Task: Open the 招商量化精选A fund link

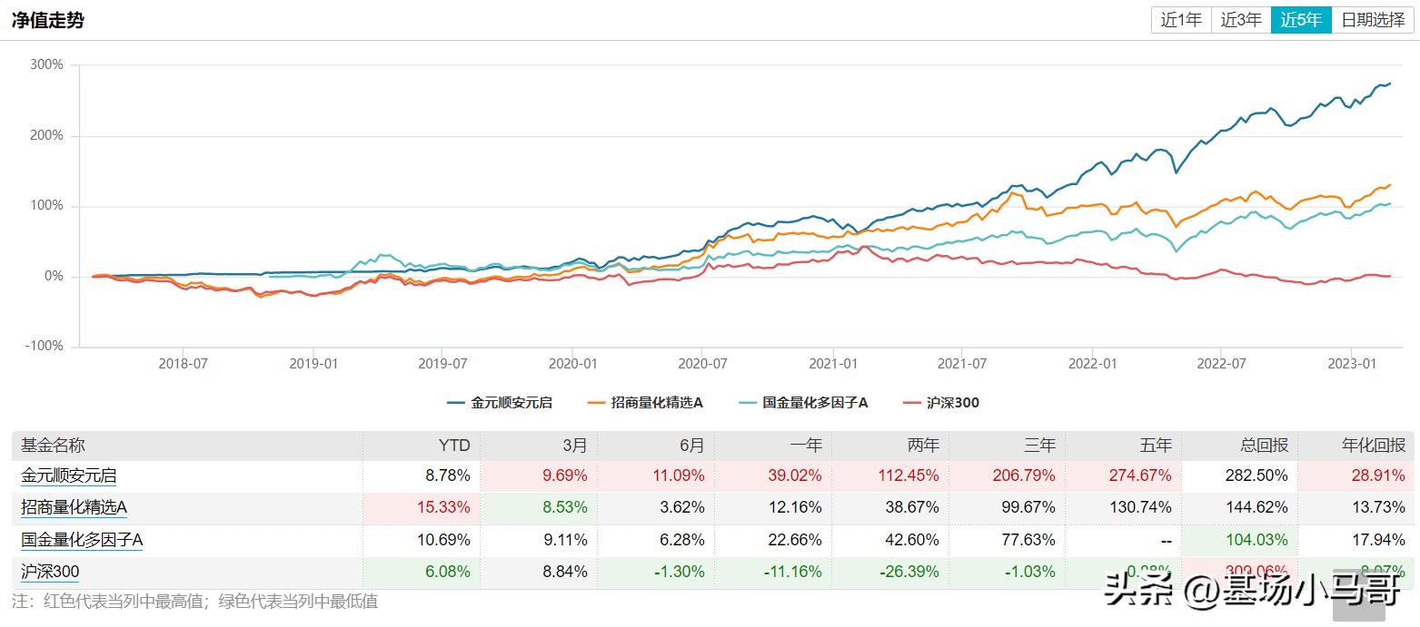Action: (x=76, y=506)
